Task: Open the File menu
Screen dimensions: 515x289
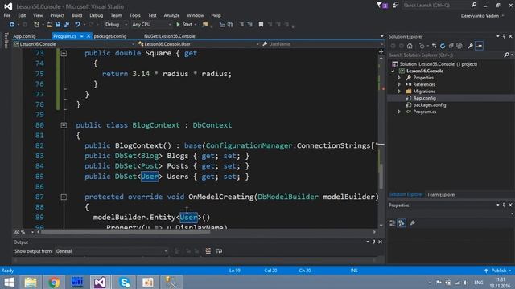Action: click(7, 15)
